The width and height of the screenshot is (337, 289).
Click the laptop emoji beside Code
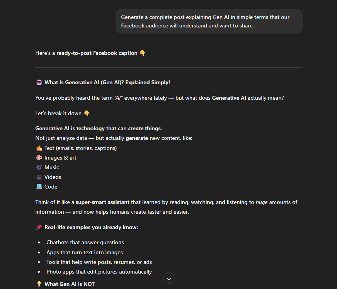(x=38, y=186)
